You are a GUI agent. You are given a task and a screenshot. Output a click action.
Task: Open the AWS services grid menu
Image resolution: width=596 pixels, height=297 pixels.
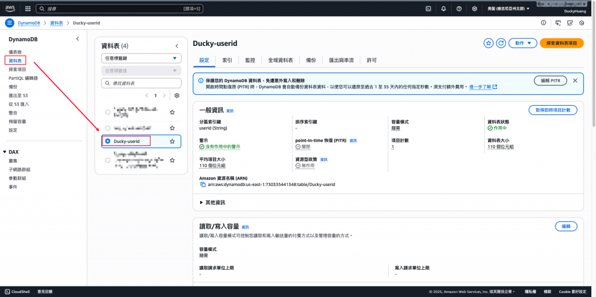click(28, 8)
